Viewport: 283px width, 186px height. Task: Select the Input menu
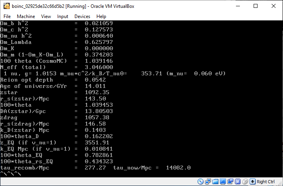62,16
